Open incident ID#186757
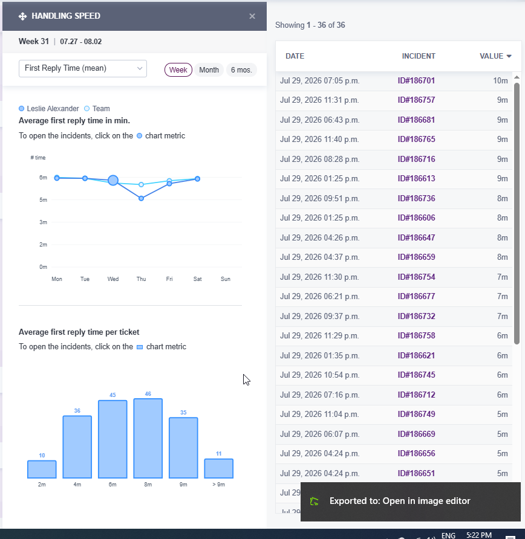Image resolution: width=525 pixels, height=539 pixels. click(416, 100)
